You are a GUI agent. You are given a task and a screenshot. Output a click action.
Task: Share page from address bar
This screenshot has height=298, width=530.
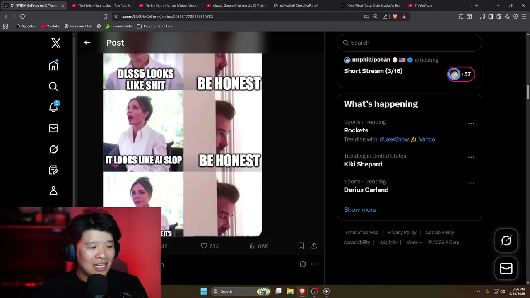[385, 17]
